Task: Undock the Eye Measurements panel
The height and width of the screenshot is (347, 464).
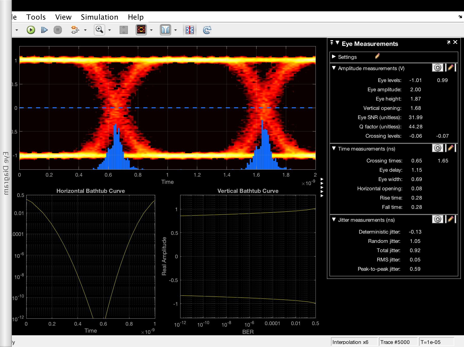Action: (x=449, y=42)
